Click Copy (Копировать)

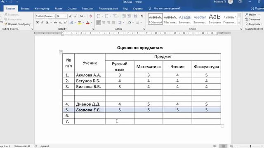click(x=13, y=19)
